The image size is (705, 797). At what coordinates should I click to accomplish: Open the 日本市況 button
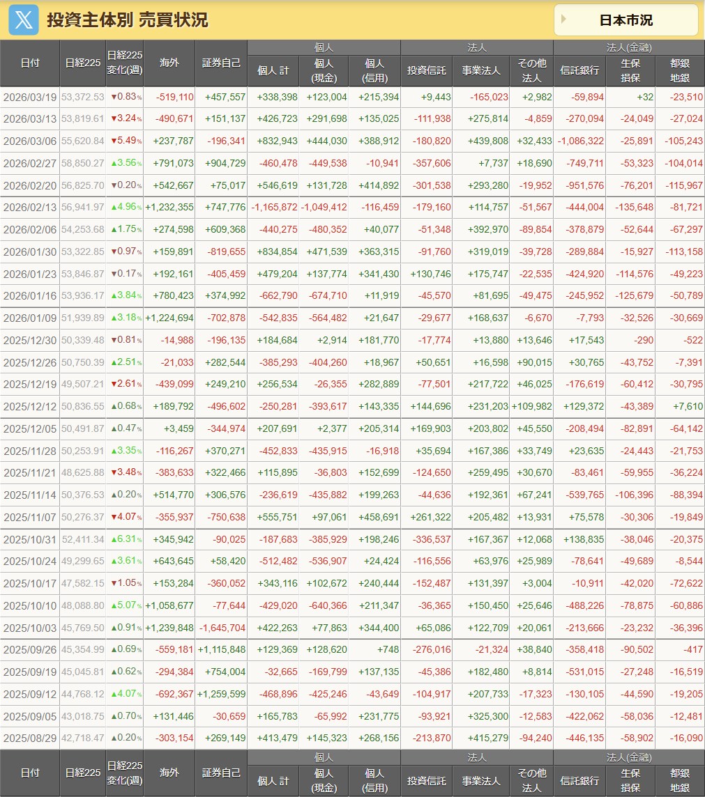click(626, 20)
